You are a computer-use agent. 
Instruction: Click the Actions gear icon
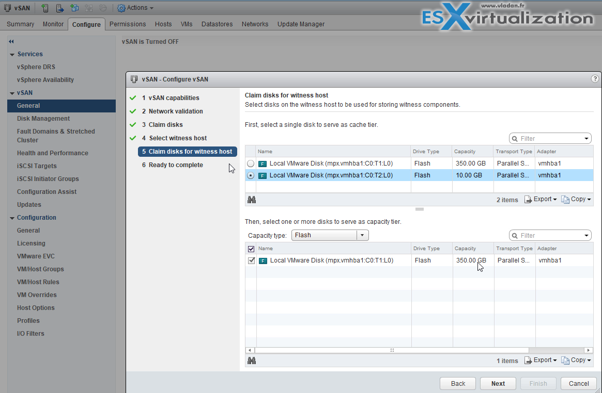click(x=121, y=8)
